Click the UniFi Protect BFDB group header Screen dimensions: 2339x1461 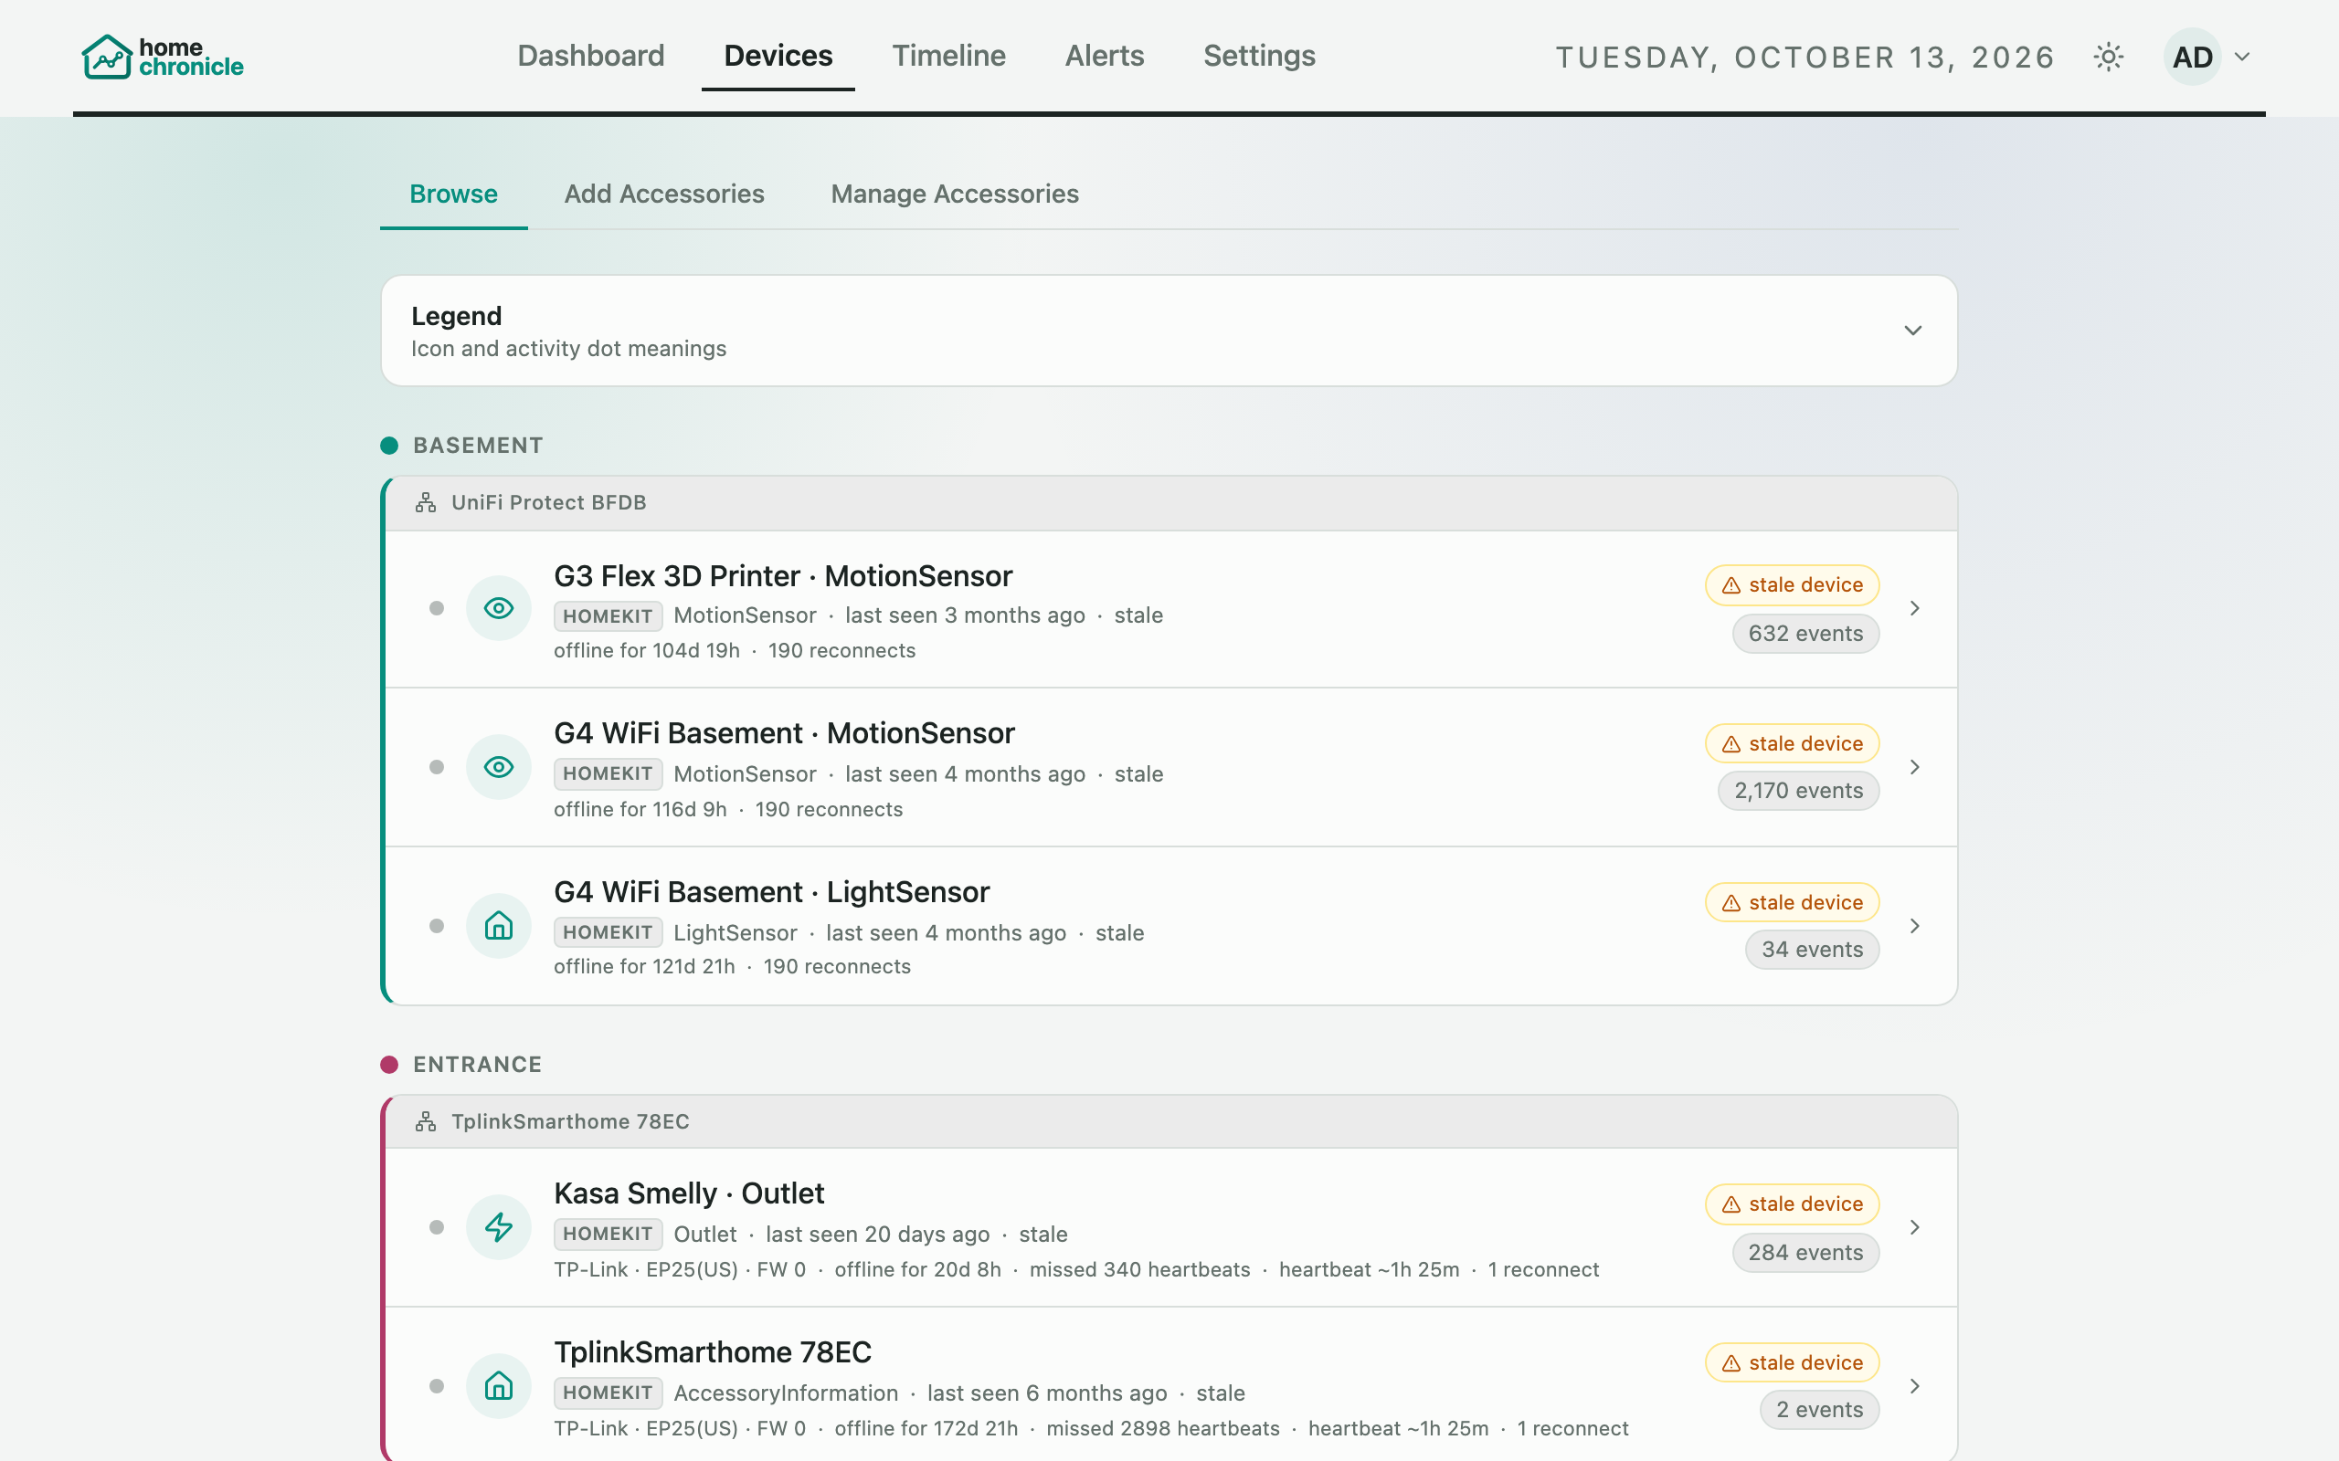point(1171,502)
